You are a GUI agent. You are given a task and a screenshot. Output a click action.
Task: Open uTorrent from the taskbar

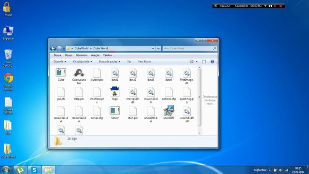[x=20, y=170]
